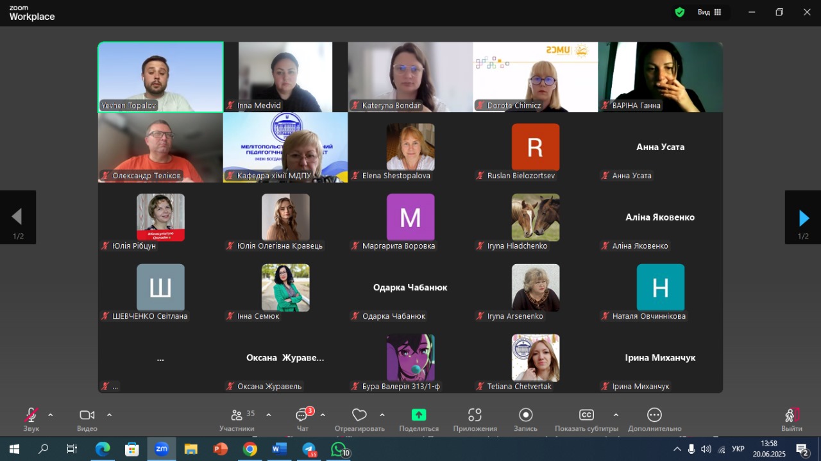This screenshot has height=461, width=821.
Task: Open the More options ellipsis
Action: click(x=654, y=419)
